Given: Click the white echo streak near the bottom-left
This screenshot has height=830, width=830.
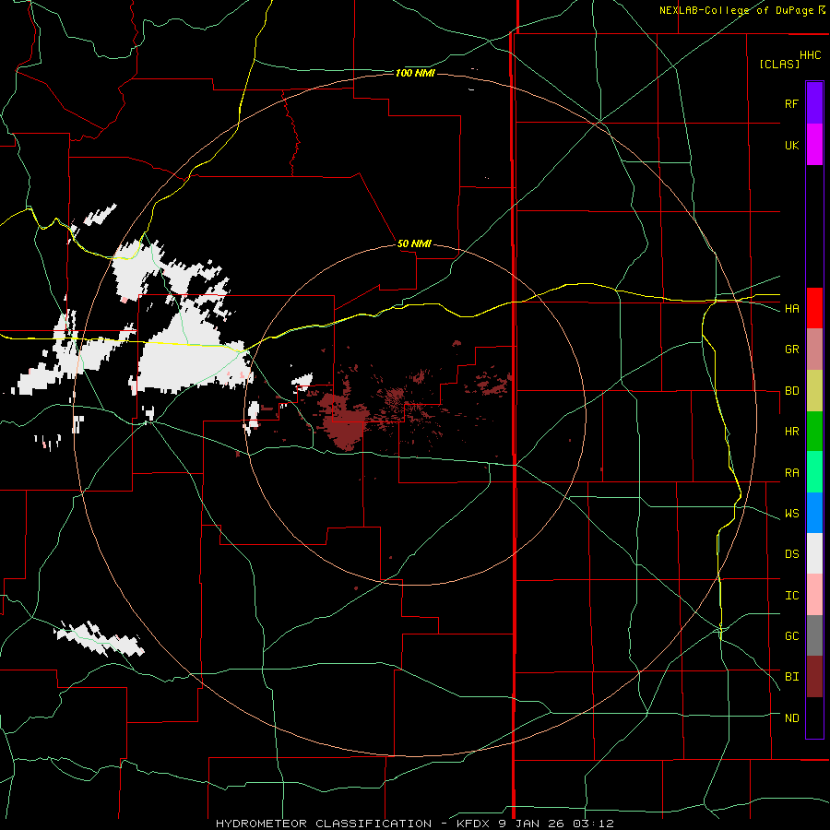Looking at the screenshot, I should pos(100,639).
